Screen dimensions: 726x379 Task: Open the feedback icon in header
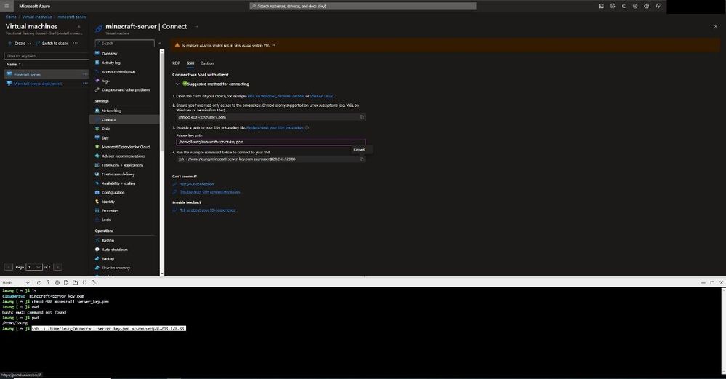(x=658, y=6)
